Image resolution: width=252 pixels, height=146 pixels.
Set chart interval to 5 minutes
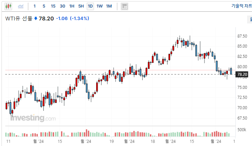click(44, 6)
